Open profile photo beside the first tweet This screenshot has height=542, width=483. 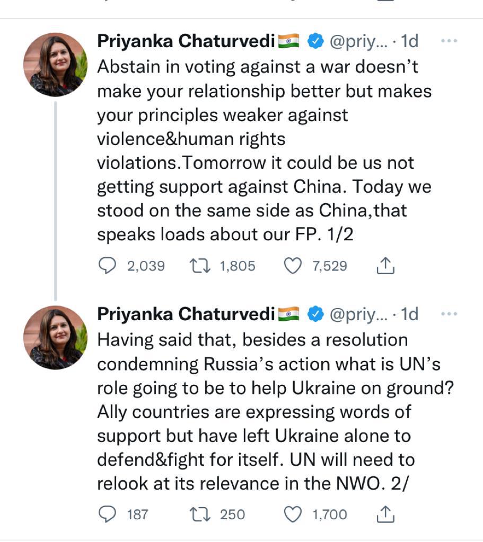click(x=55, y=65)
